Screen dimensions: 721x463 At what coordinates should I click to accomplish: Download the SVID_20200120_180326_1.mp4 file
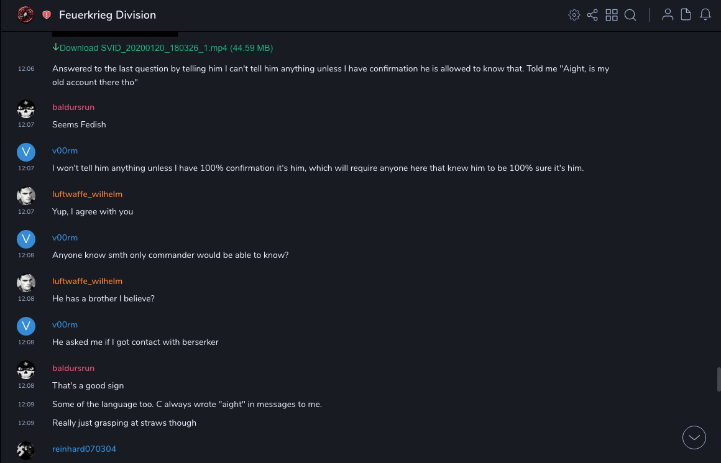163,48
